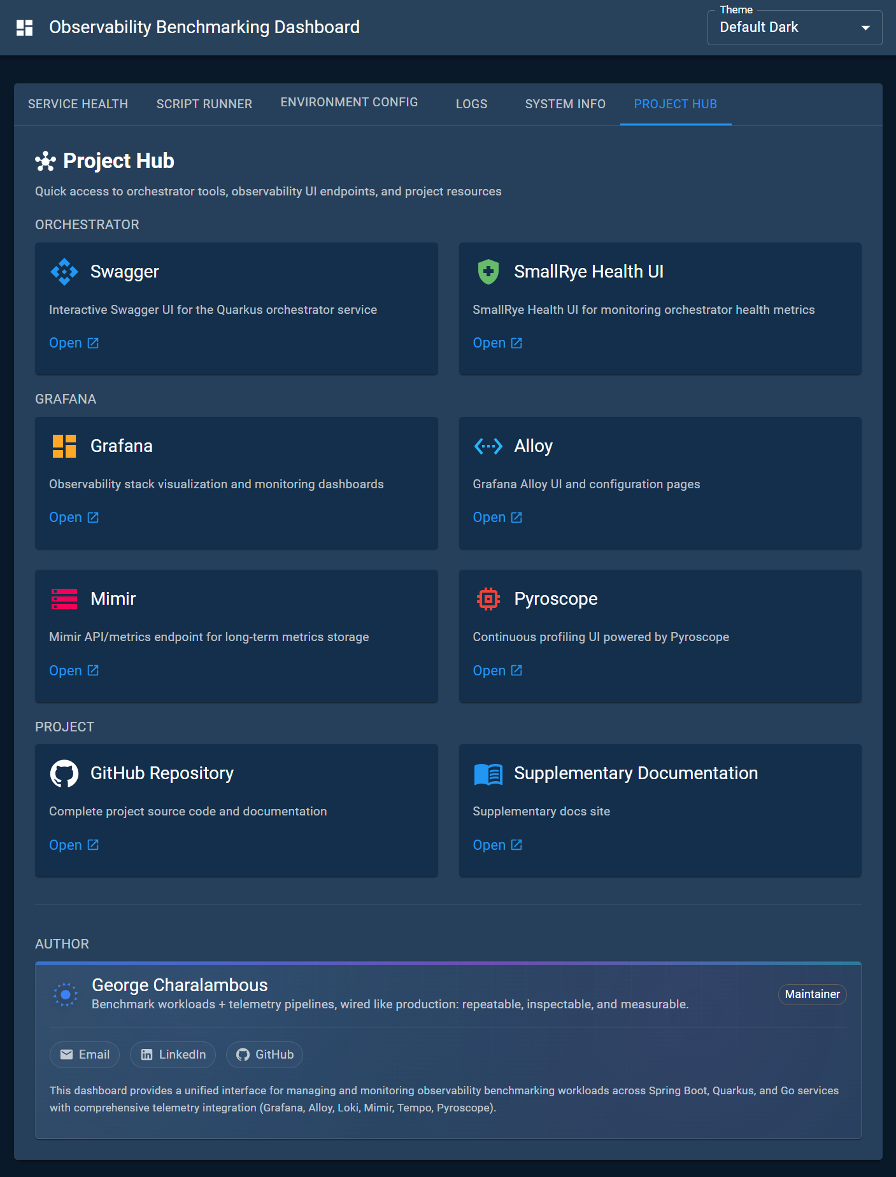
Task: Open the Mimir link
Action: (x=74, y=670)
